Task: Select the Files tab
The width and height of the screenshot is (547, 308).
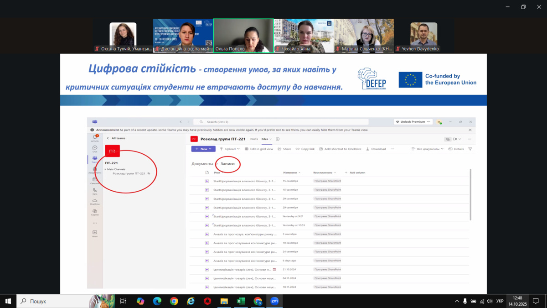Action: (x=265, y=139)
